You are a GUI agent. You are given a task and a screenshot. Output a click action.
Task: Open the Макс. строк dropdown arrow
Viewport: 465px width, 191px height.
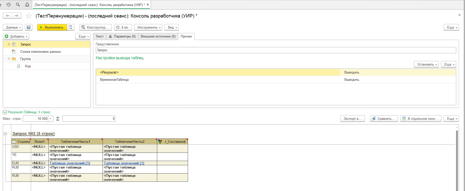(x=51, y=119)
